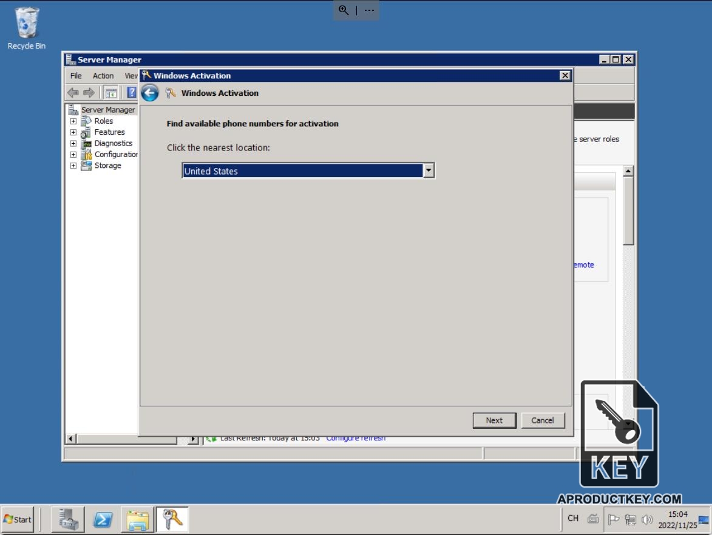Open Server Manager from the taskbar
The image size is (712, 535).
point(67,520)
